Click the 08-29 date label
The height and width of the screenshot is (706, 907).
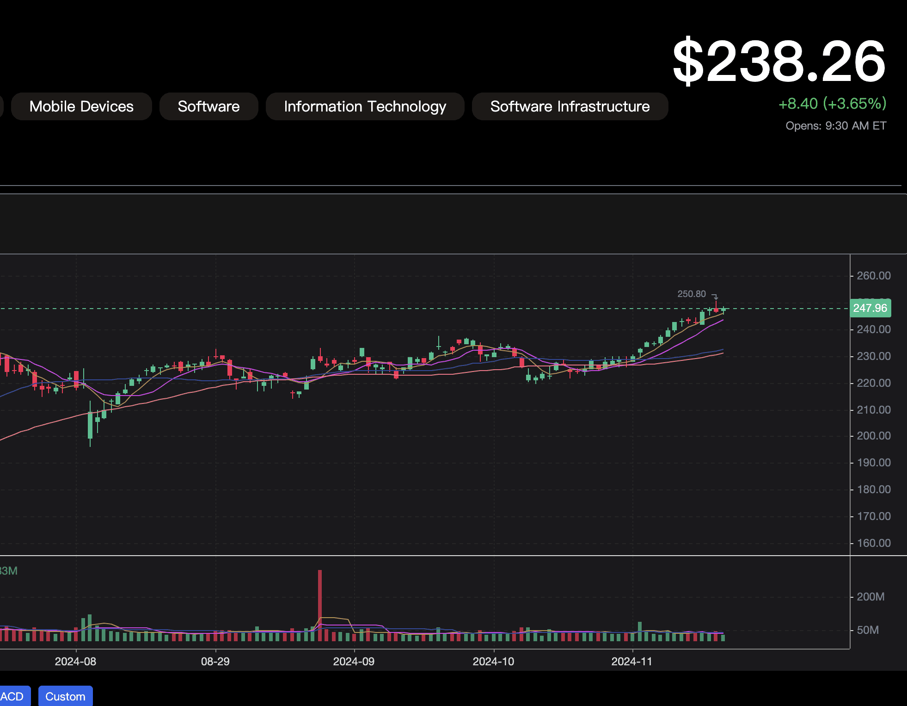pos(215,662)
